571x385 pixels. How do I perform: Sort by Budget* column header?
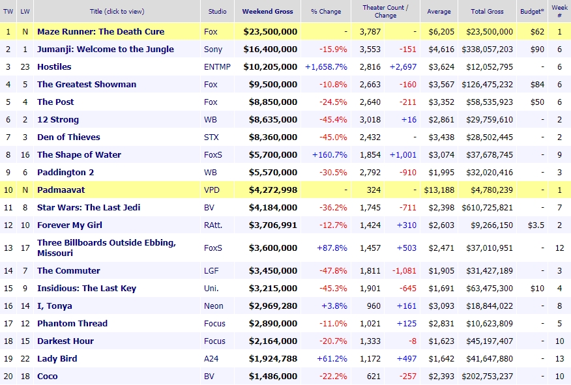pyautogui.click(x=532, y=11)
